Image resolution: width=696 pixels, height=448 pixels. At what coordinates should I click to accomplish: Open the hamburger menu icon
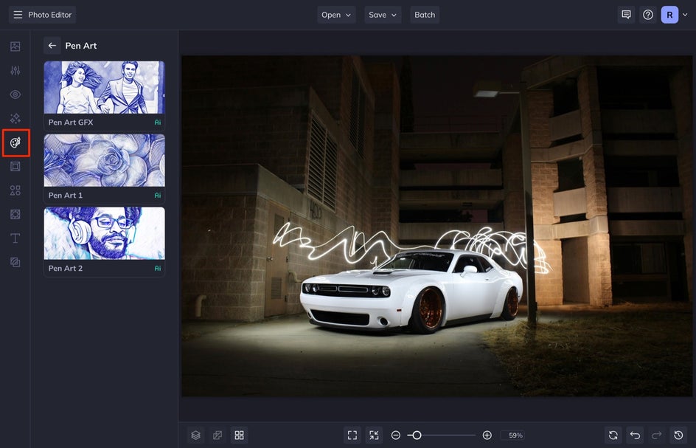pos(18,15)
